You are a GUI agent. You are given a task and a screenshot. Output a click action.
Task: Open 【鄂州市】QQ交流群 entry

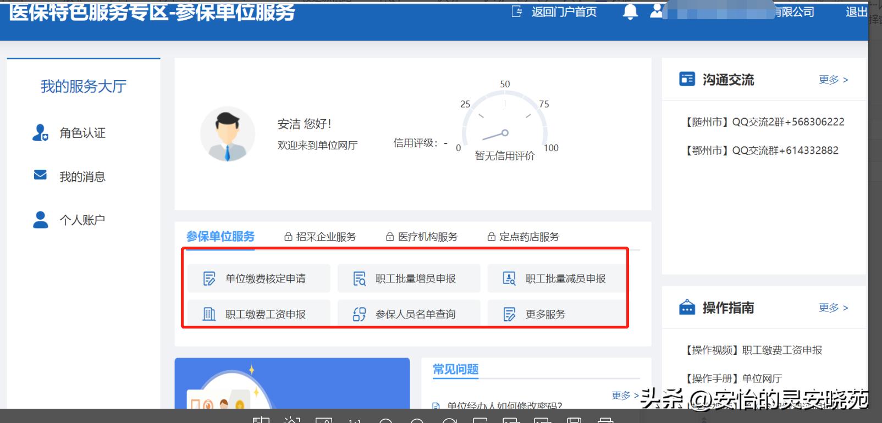[x=762, y=151]
